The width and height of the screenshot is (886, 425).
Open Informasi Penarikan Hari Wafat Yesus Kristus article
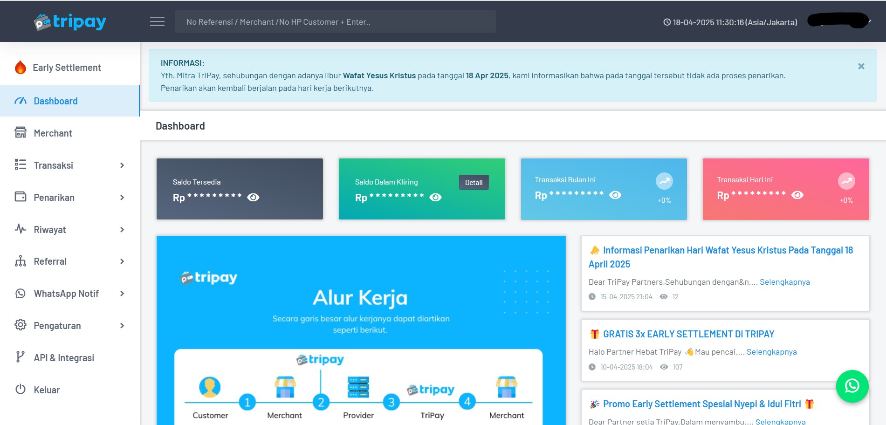point(721,257)
